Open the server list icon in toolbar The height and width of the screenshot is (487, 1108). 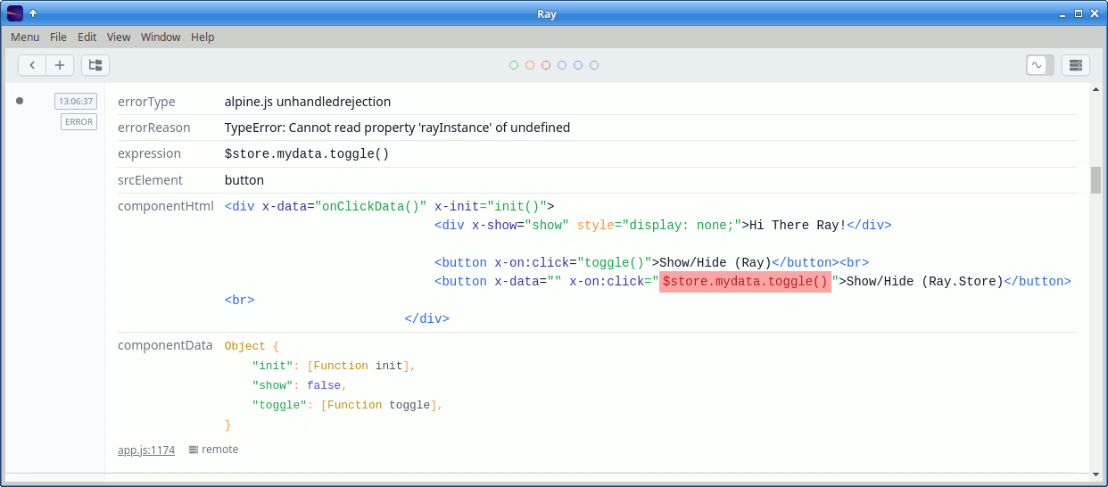coord(1075,65)
